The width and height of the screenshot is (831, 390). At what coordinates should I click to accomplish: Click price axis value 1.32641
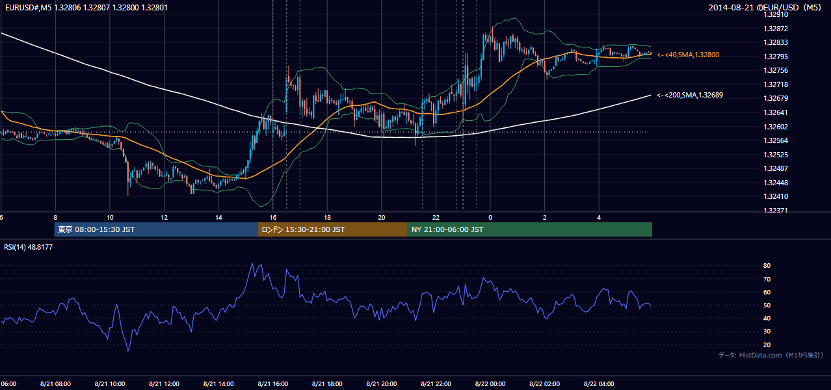(x=776, y=112)
